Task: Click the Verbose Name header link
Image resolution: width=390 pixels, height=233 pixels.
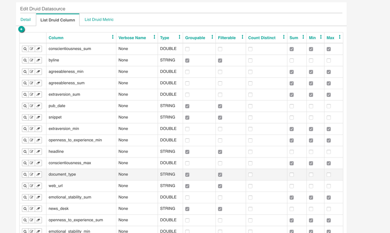Action: [132, 38]
